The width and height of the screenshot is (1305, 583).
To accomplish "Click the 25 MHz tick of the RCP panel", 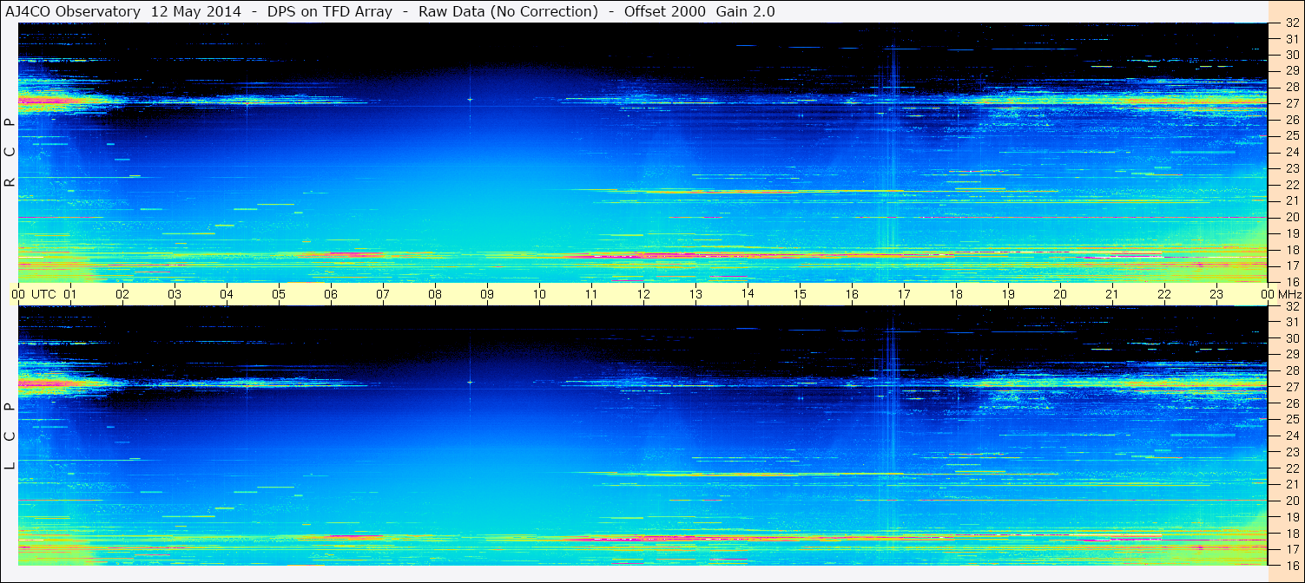I will pyautogui.click(x=1291, y=135).
